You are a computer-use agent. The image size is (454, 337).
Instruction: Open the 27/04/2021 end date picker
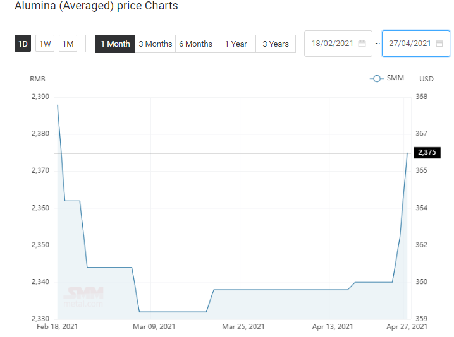[416, 44]
